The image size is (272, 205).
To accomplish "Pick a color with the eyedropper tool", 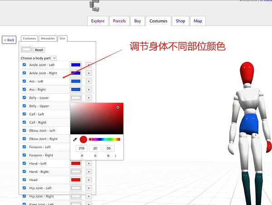I will 75,140.
